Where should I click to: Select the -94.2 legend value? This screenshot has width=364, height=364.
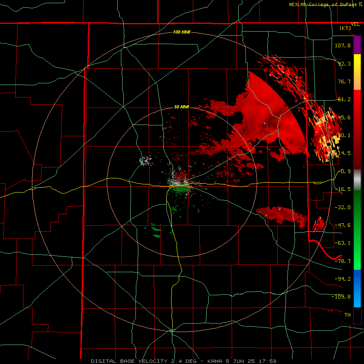pyautogui.click(x=343, y=279)
